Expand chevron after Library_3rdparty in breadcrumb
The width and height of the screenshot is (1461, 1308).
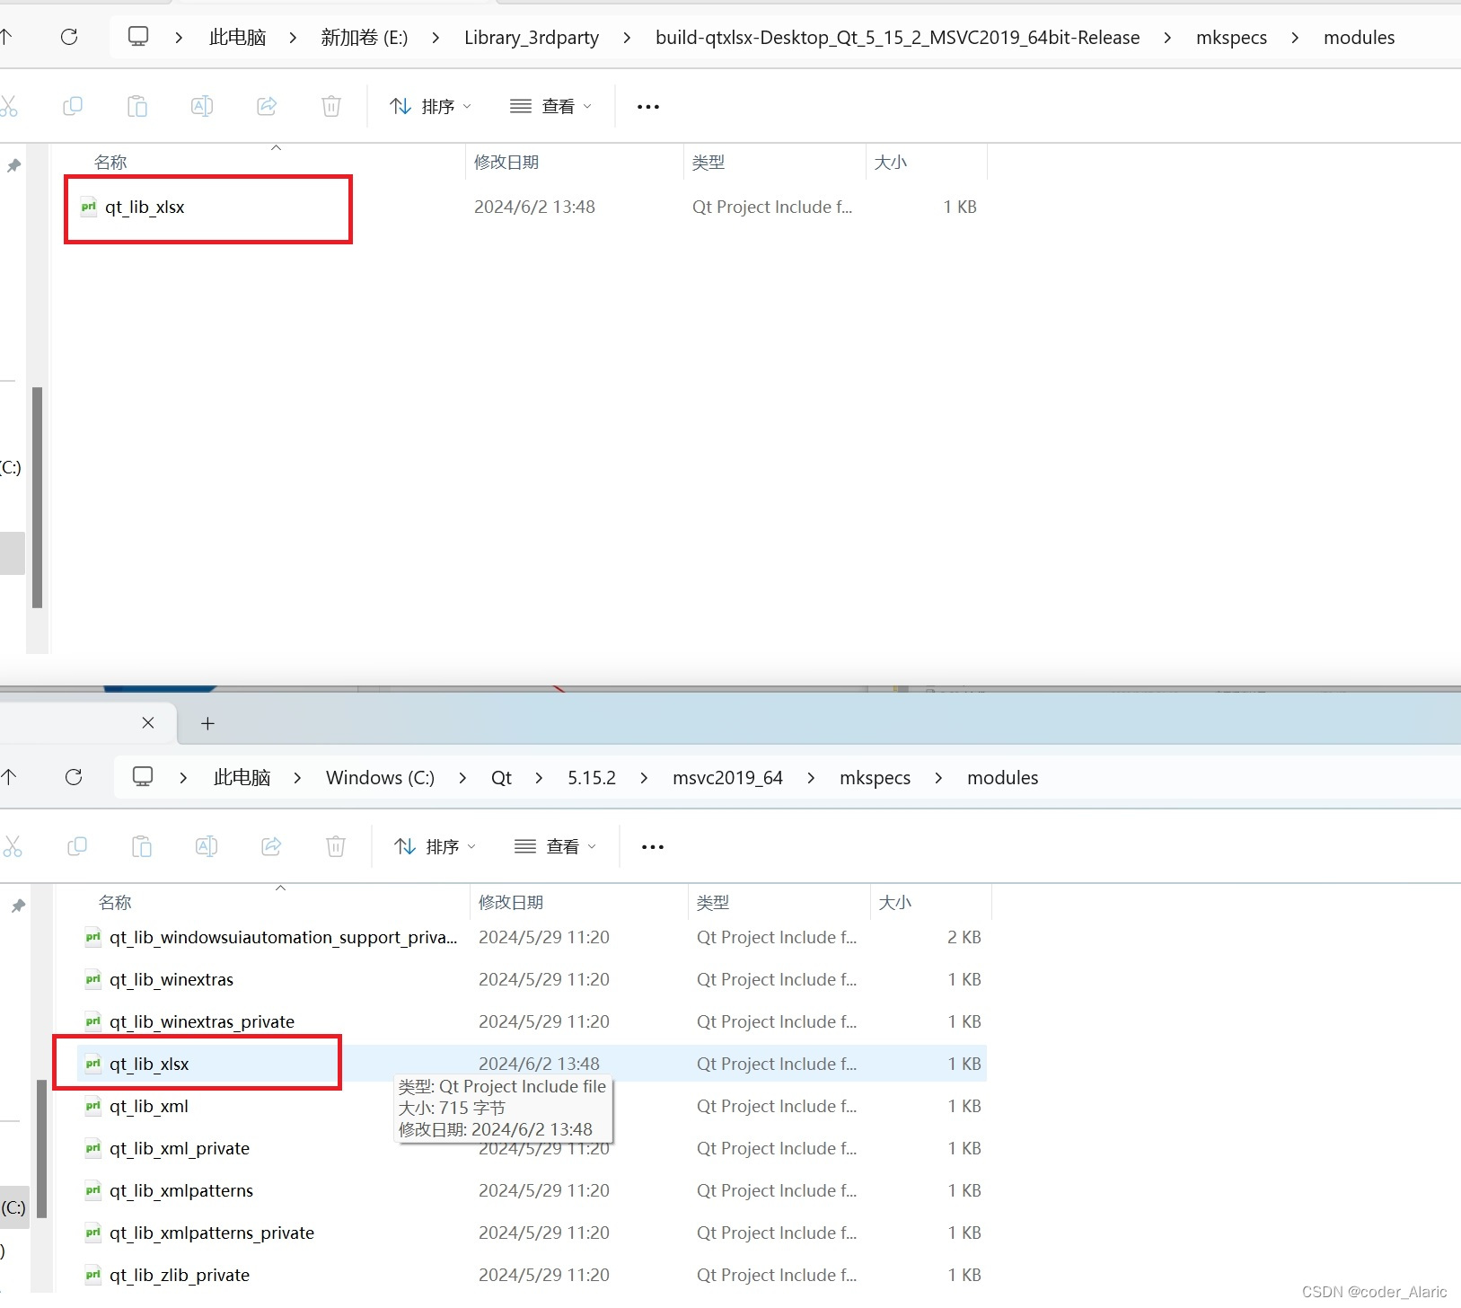tap(627, 38)
